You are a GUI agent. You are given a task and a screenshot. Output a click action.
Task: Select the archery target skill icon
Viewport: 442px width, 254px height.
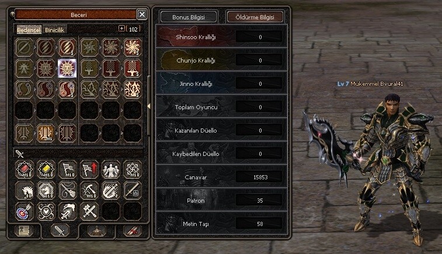coord(25,211)
